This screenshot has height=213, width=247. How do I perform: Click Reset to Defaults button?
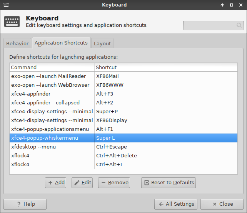[x=169, y=183]
